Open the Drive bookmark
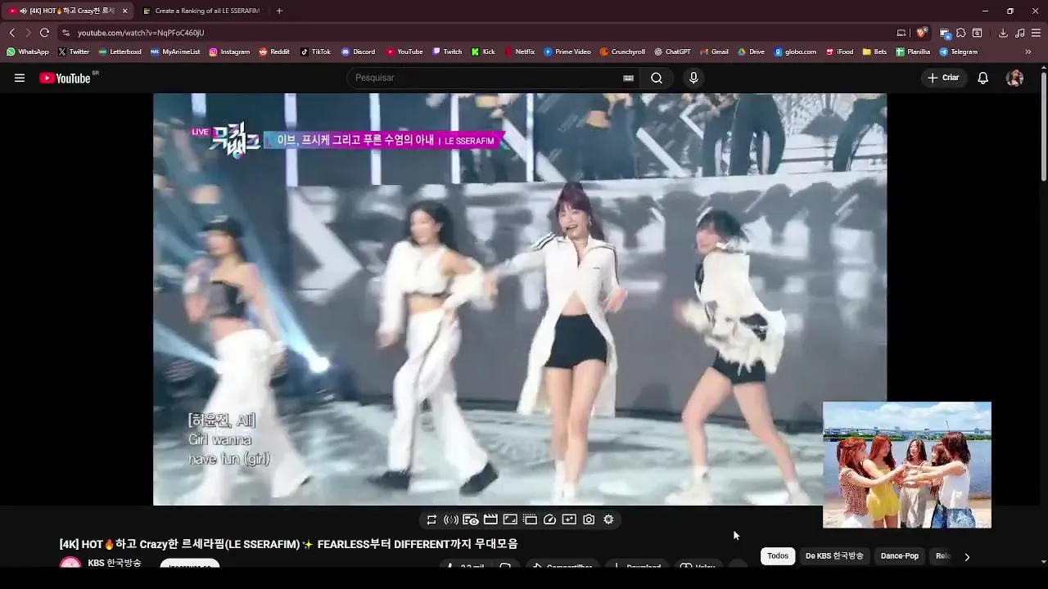 click(751, 52)
